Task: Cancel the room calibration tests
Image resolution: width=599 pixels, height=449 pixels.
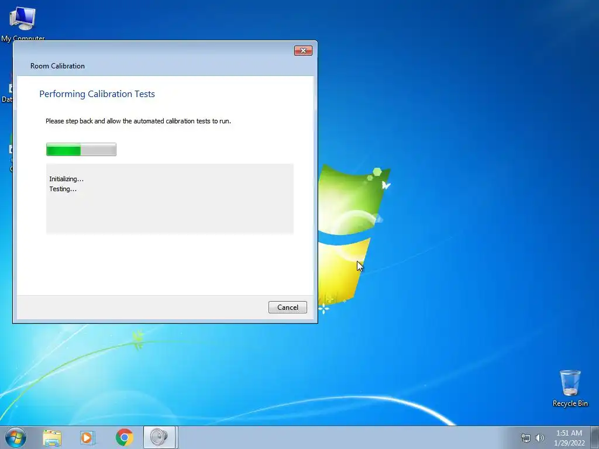Action: (287, 308)
